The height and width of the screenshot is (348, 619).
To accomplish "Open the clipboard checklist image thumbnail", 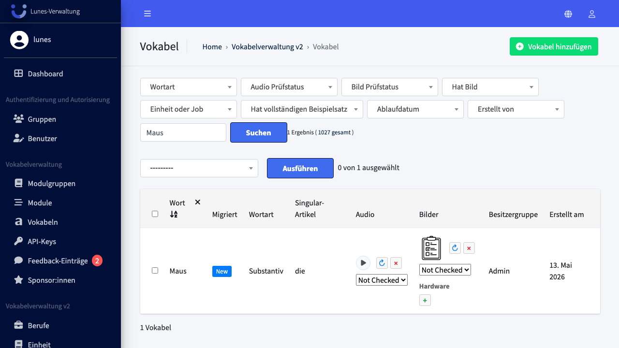I will 431,248.
